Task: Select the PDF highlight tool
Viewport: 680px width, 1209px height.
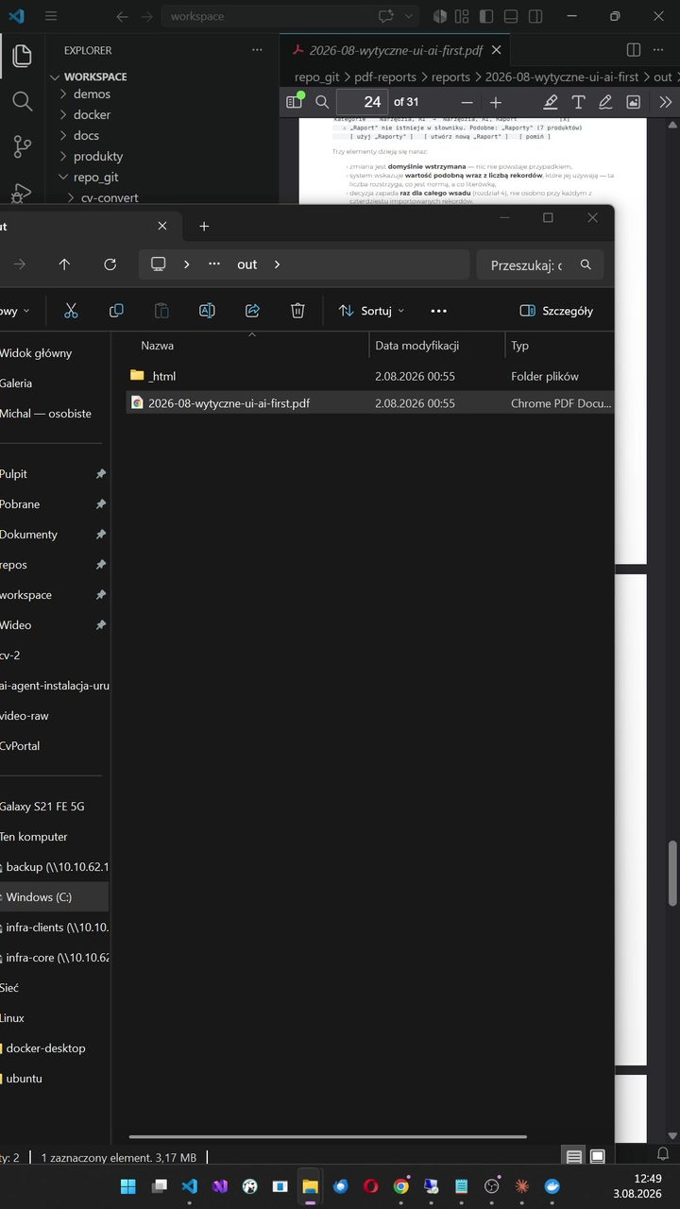Action: pos(551,102)
